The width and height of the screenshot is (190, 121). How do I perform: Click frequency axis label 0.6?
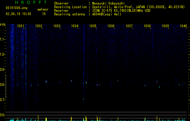tap(2, 115)
